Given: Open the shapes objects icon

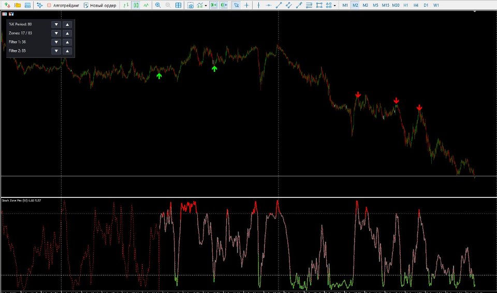Looking at the screenshot, I should (x=329, y=5).
